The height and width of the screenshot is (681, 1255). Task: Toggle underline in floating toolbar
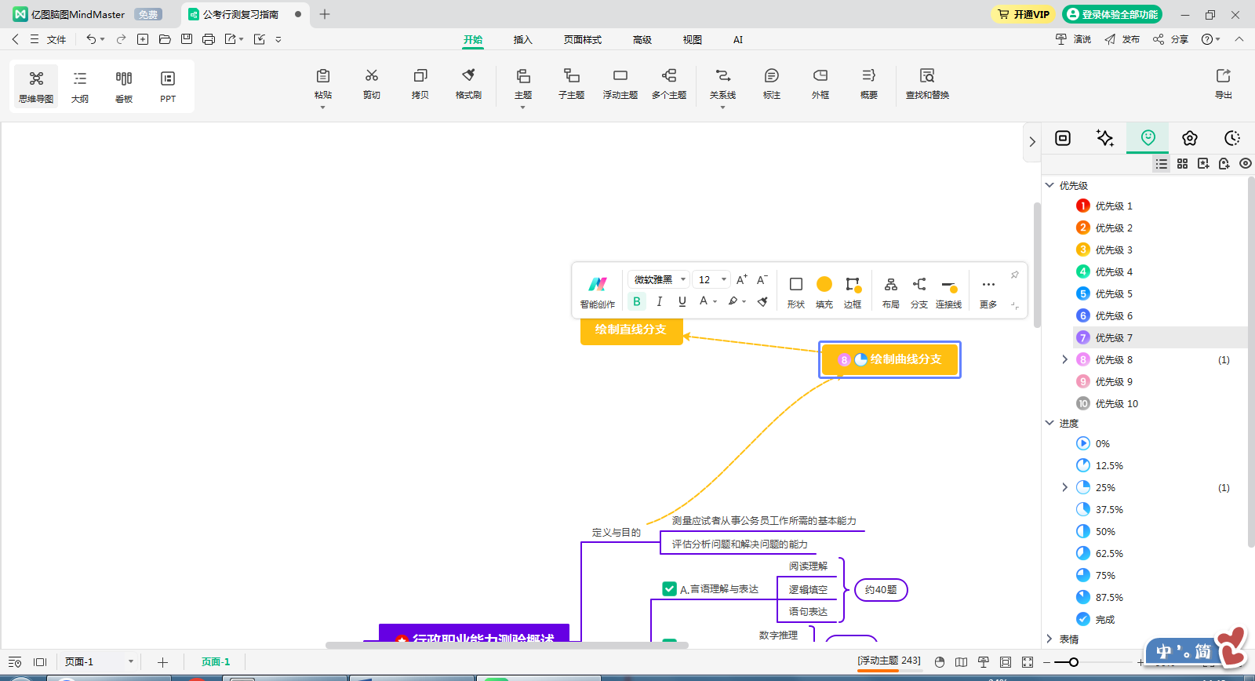tap(682, 301)
